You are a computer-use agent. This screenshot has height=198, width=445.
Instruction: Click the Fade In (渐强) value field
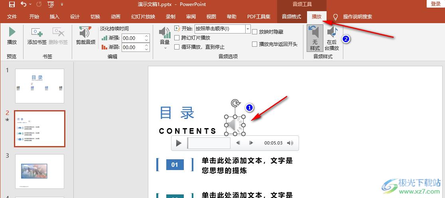coord(132,38)
